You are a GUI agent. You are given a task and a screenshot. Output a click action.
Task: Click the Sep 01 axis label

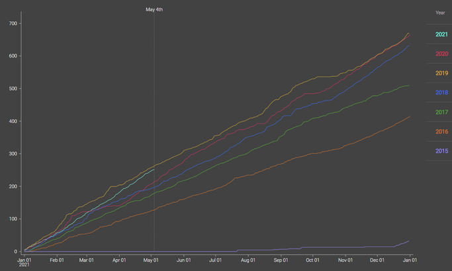(281, 260)
